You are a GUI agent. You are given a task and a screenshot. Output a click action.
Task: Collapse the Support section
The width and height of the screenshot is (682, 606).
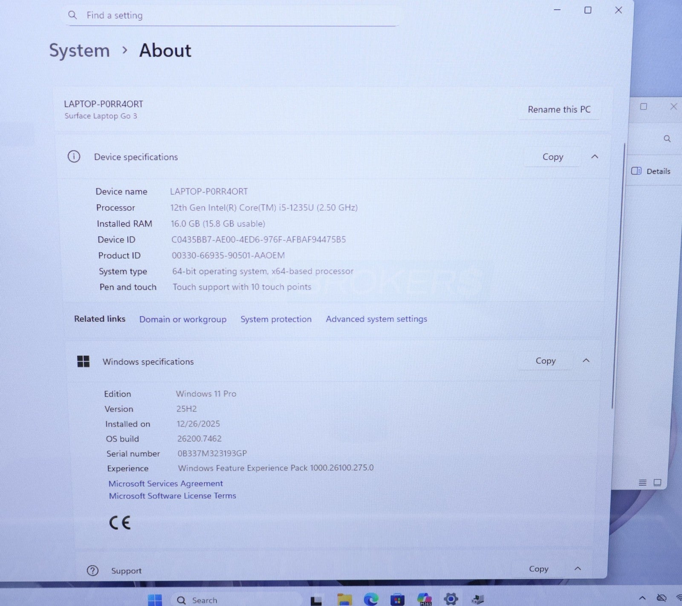click(x=578, y=568)
